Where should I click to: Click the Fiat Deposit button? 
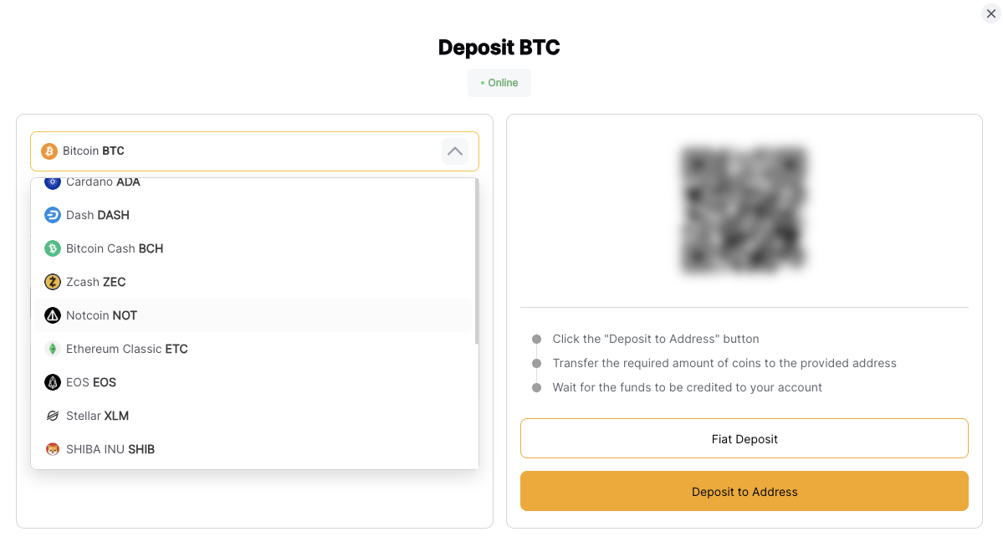pos(744,439)
